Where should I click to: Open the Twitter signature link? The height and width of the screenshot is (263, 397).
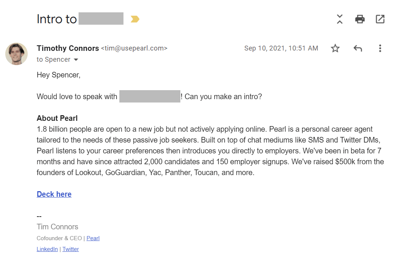71,249
